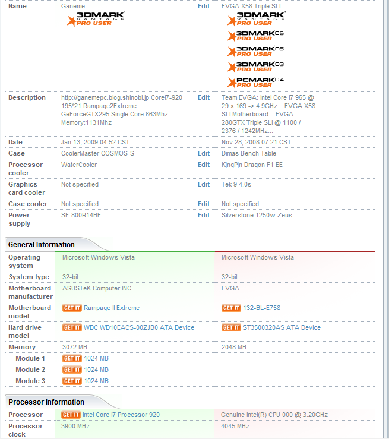This screenshot has height=439, width=389.
Task: Edit the Processor cooler entry
Action: pyautogui.click(x=204, y=165)
